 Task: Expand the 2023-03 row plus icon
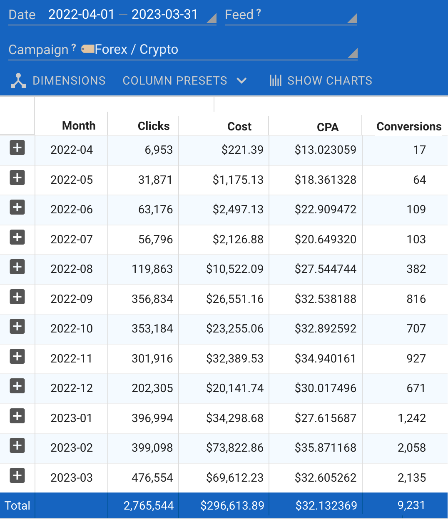[17, 475]
